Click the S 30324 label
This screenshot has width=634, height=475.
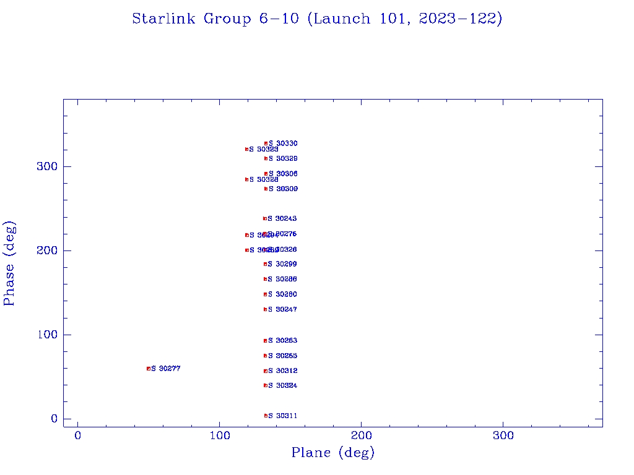[282, 386]
